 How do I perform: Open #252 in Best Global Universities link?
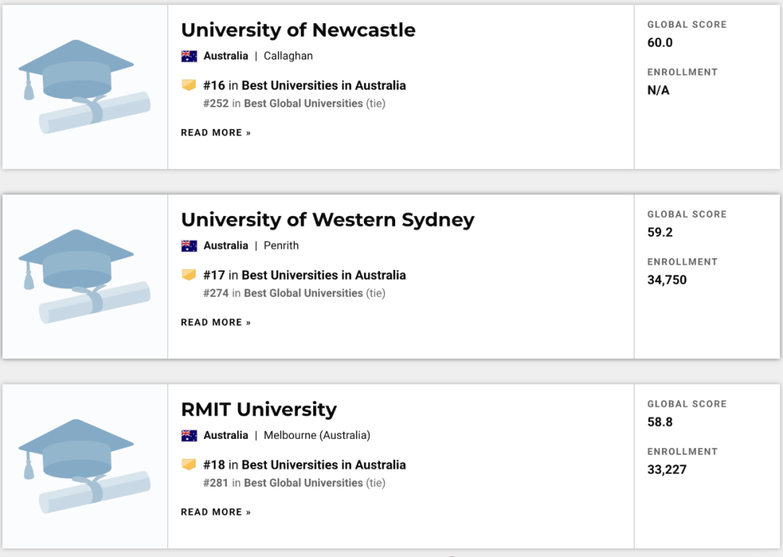(x=294, y=104)
